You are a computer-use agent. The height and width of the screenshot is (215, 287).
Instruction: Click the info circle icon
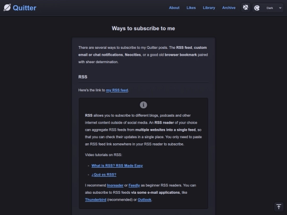143,105
